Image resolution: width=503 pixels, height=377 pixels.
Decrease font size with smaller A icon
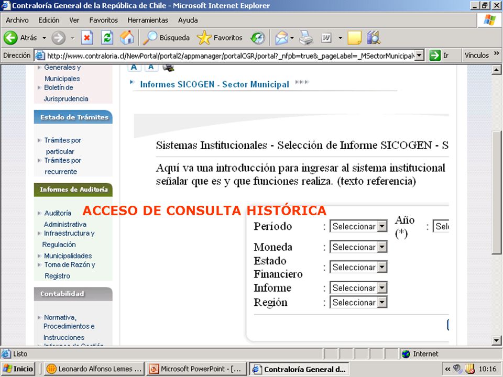click(x=151, y=68)
